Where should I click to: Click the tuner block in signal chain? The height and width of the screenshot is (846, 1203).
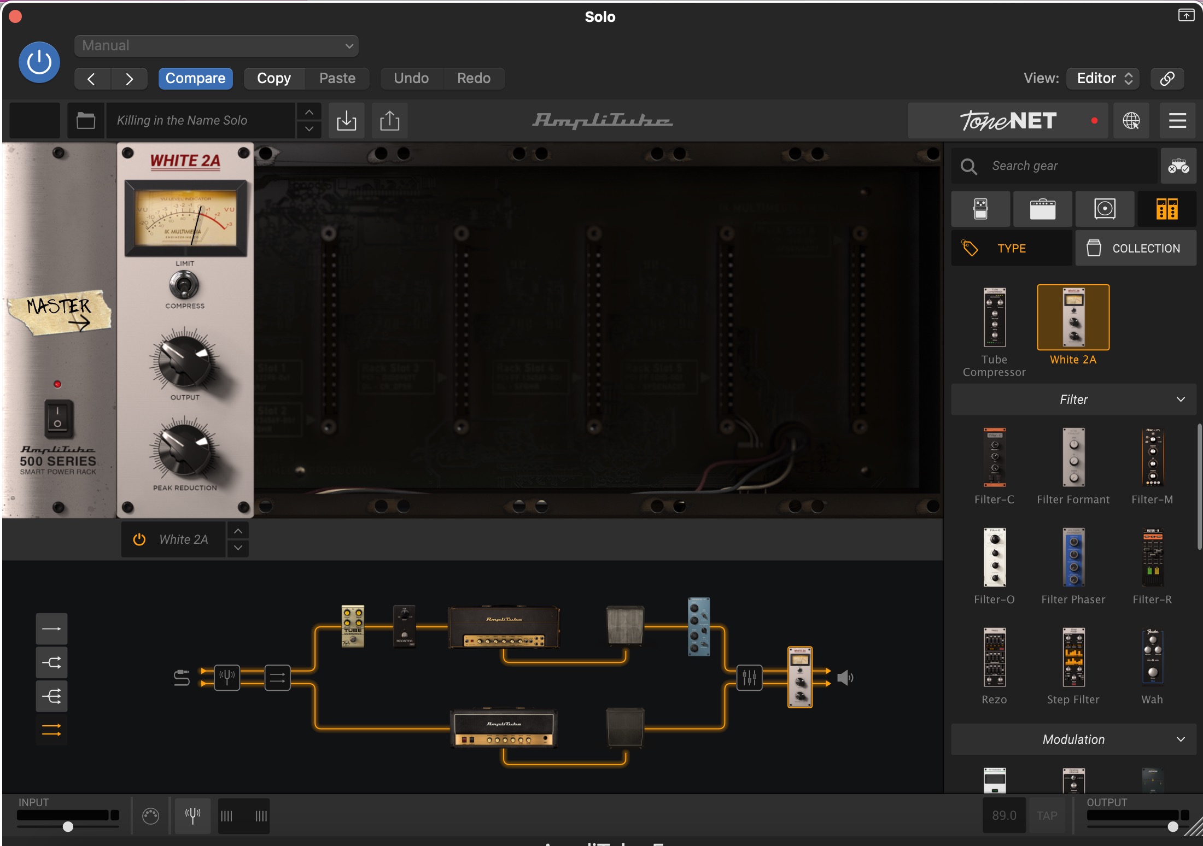226,678
